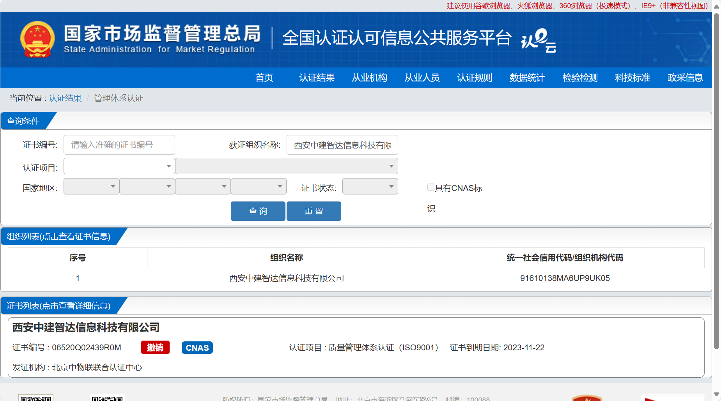Click the page scrollbar up arrow
This screenshot has width=721, height=401.
pyautogui.click(x=716, y=6)
